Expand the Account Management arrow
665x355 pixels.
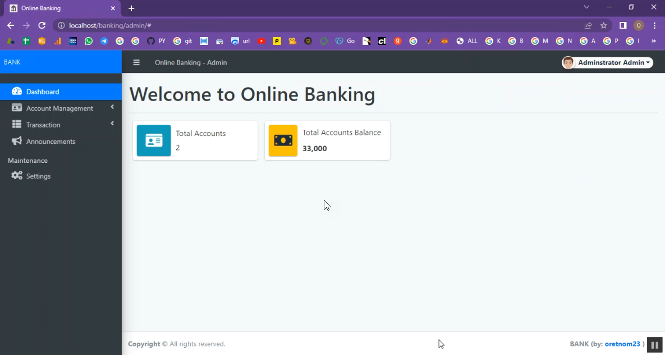click(112, 107)
